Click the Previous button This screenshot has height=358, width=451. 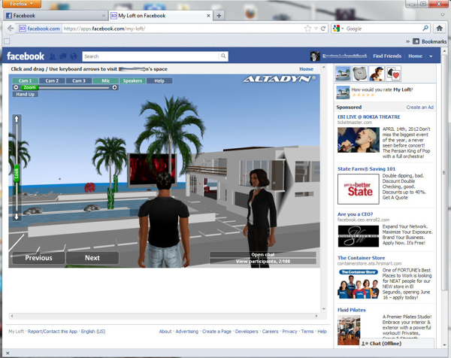click(x=38, y=258)
